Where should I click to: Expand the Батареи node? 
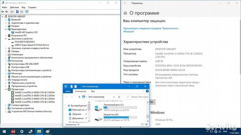(6, 26)
